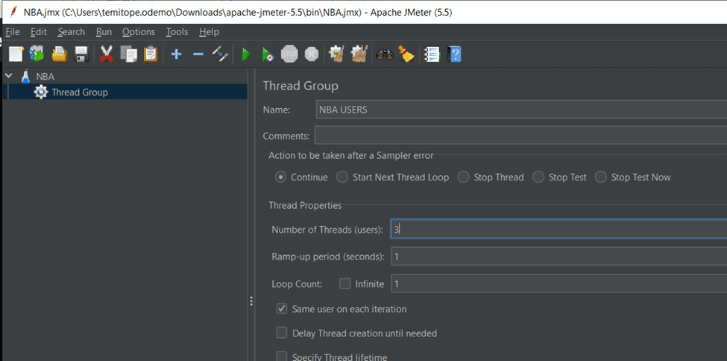Click the Collapse All minus icon
727x361 pixels.
tap(198, 54)
